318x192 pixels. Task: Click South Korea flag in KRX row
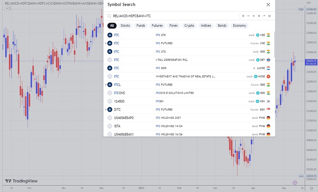point(268,101)
